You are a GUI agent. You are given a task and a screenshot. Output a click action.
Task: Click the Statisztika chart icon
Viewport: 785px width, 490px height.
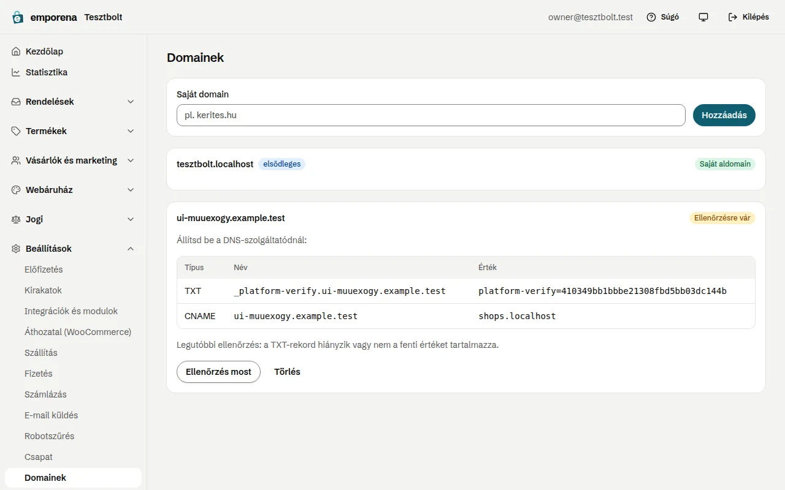(16, 72)
